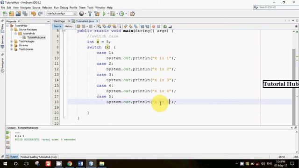299x168 pixels.
Task: Open Ant settings icon in Output panel
Action: 8,147
